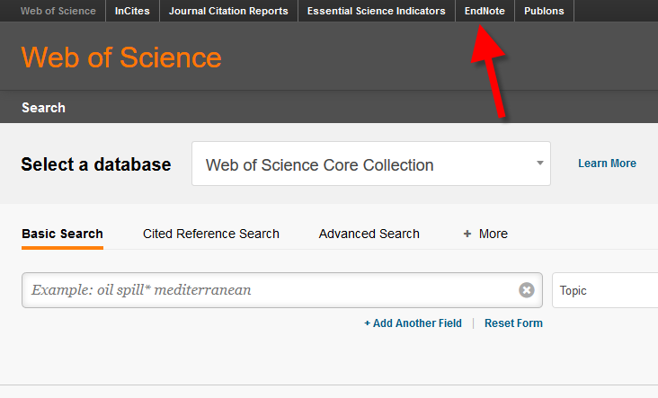Screen dimensions: 658x398
Task: Open the Select a database dropdown
Action: [370, 164]
